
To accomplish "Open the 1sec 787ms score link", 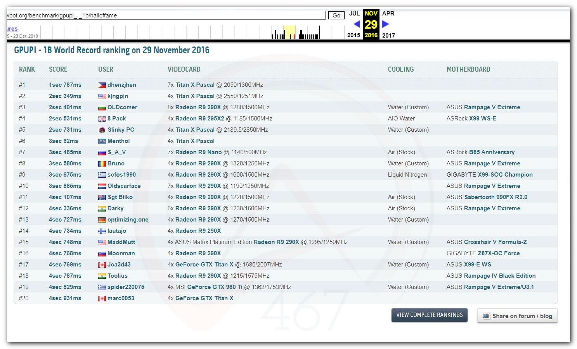I will (65, 85).
